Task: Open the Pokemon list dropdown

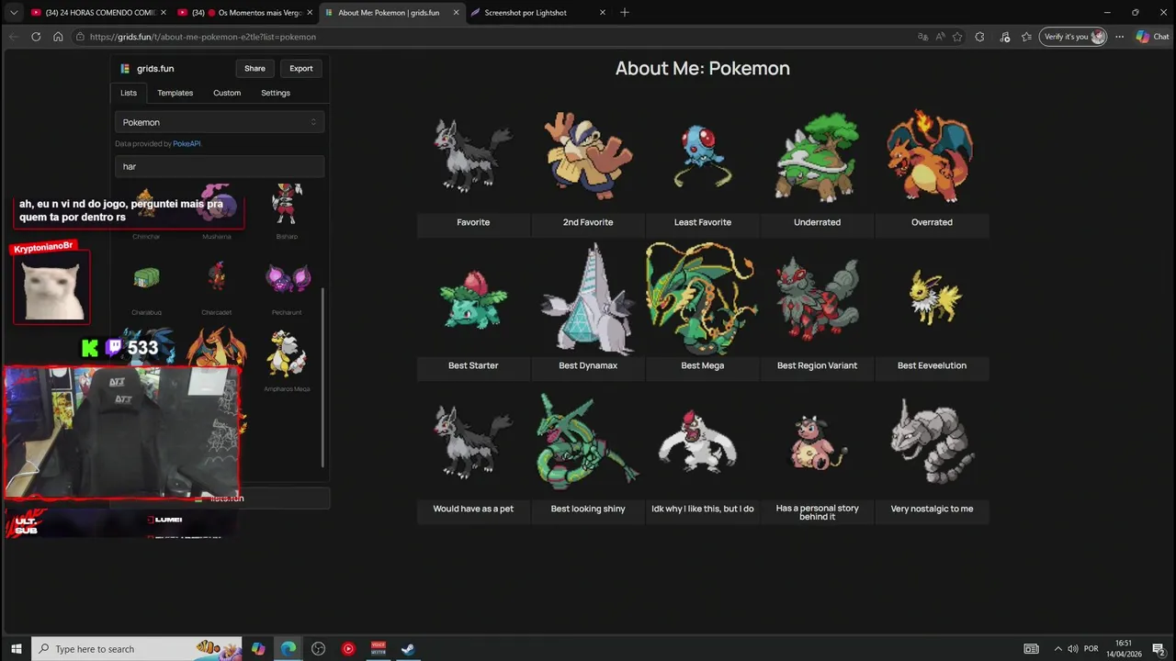Action: 220,122
